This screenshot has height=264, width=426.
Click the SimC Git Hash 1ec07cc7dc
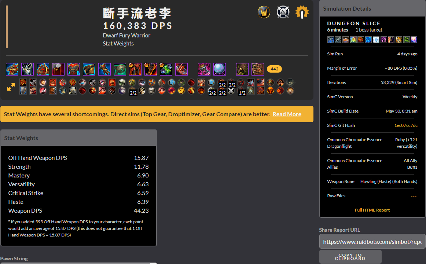tap(405, 125)
